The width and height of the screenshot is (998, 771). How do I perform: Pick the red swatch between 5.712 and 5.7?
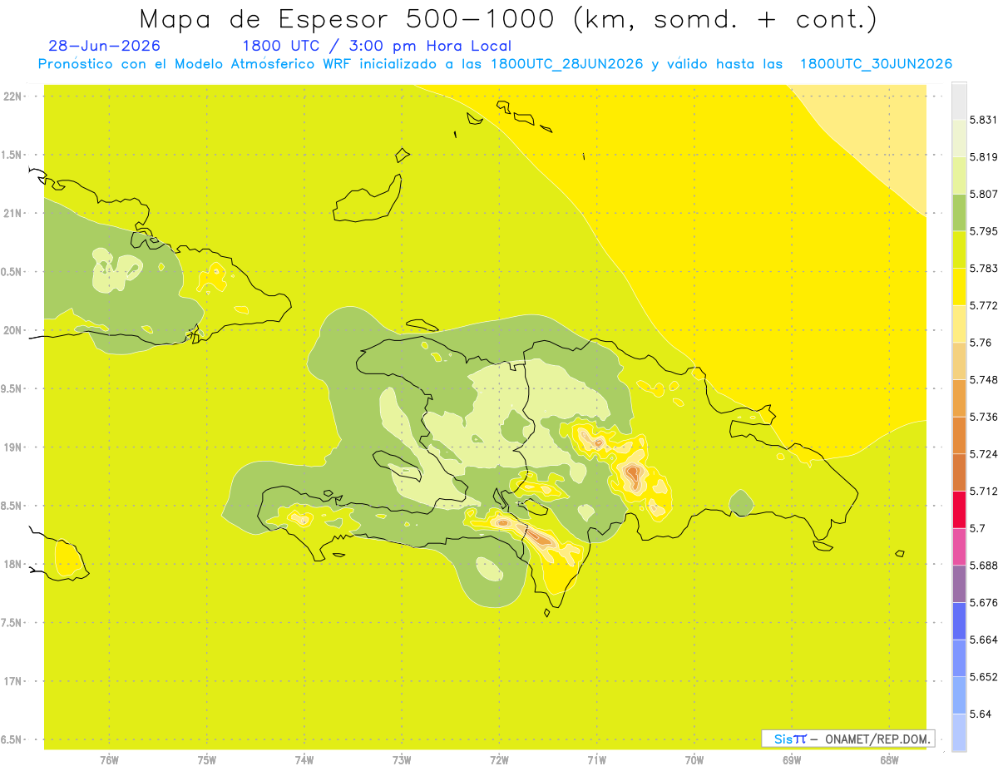959,509
